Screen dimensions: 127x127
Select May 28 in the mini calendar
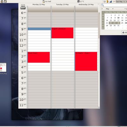107,25
